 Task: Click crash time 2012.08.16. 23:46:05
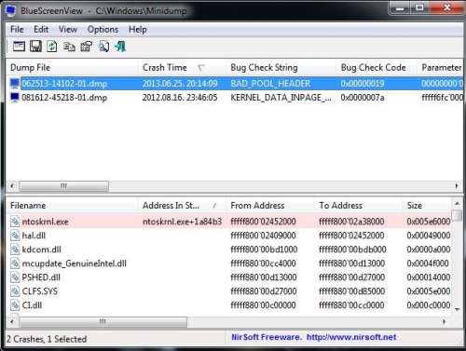[x=180, y=98]
